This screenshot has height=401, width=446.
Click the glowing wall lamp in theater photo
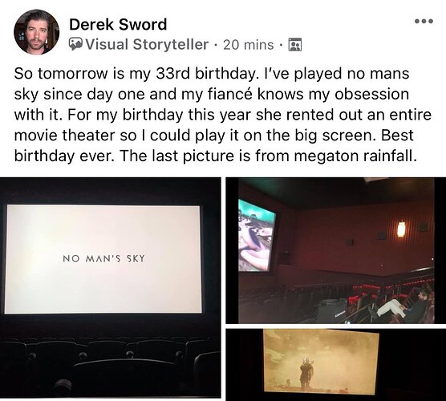point(401,229)
